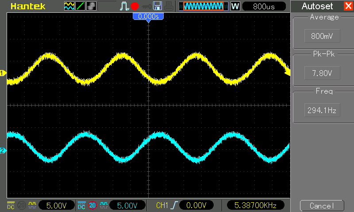Click the CH1 trigger source label
This screenshot has width=354, height=212.
click(162, 205)
